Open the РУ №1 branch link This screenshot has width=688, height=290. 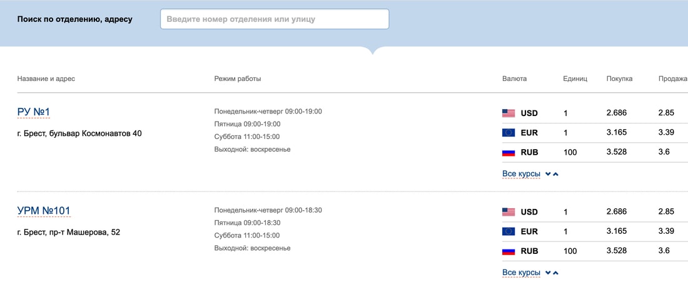click(34, 112)
